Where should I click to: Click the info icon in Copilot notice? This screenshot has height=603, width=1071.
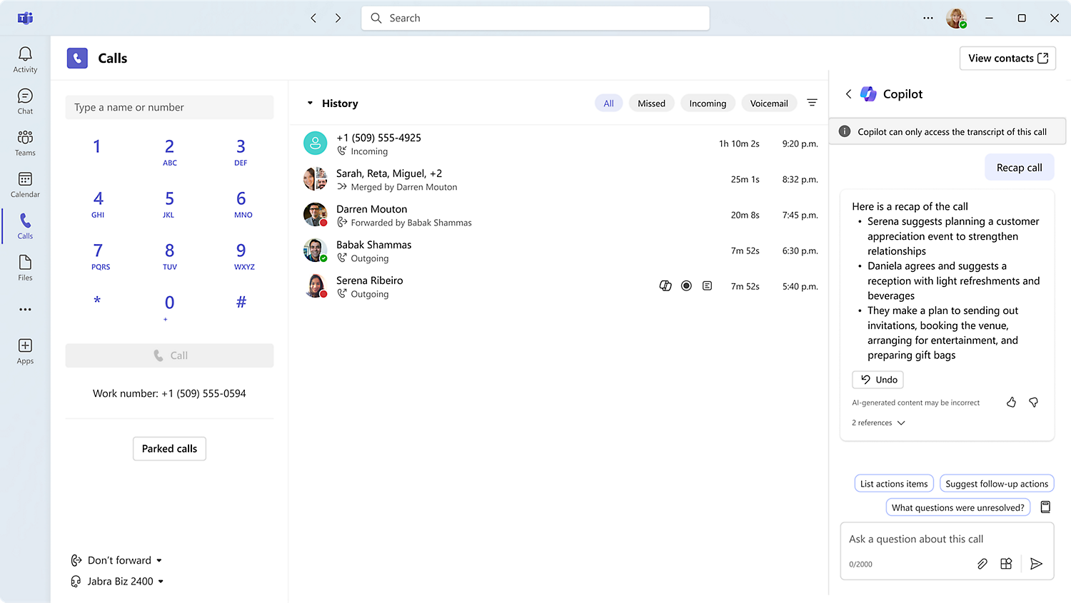pyautogui.click(x=845, y=131)
